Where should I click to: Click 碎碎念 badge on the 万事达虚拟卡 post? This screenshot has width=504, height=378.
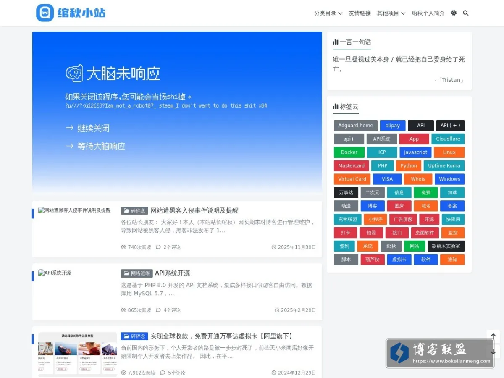coord(135,336)
